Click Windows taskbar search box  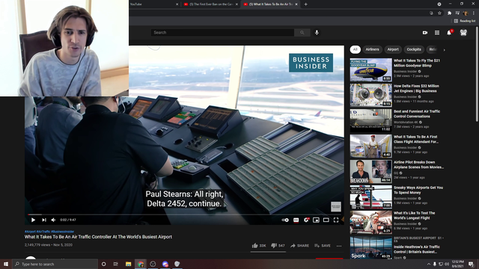55,264
